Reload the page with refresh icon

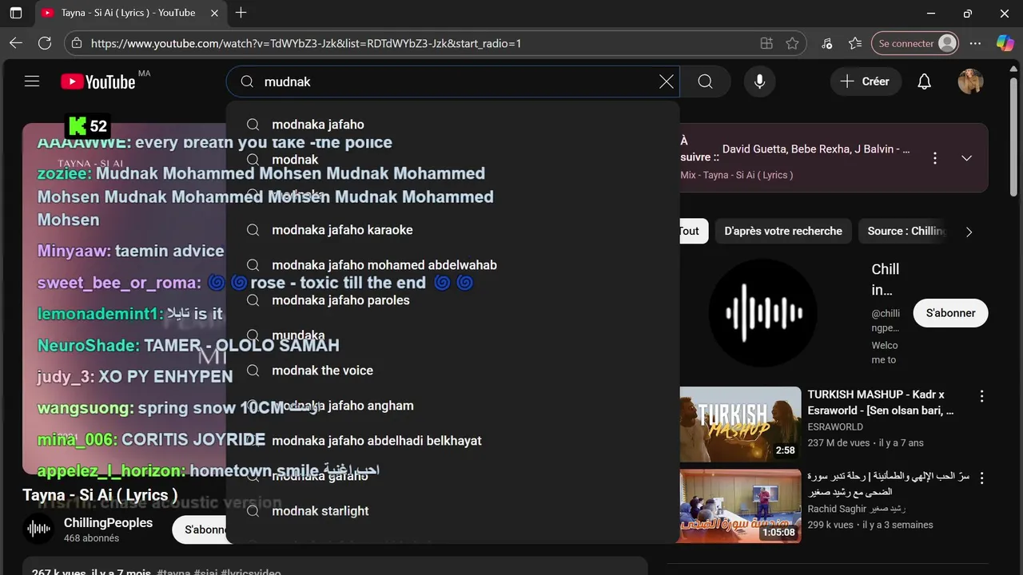[x=45, y=43]
